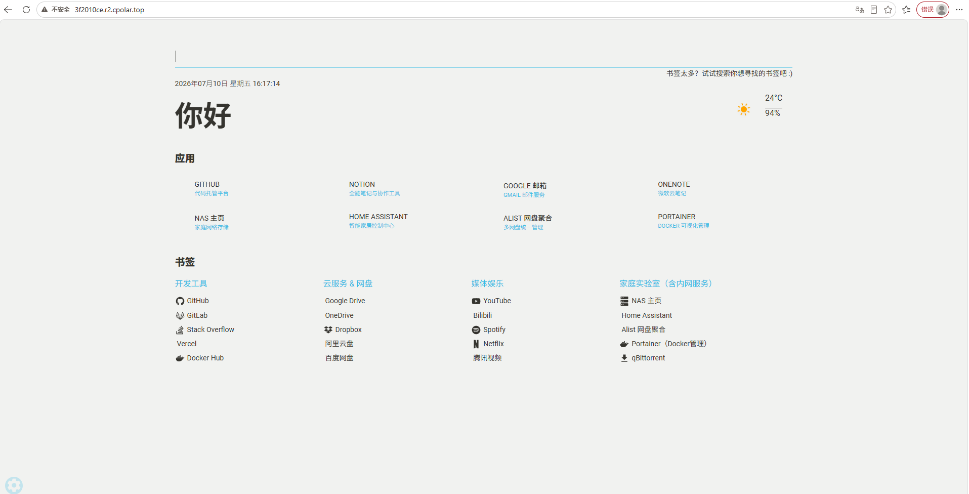Click the Stack Overflow bookmark icon
The width and height of the screenshot is (969, 494).
pos(180,330)
